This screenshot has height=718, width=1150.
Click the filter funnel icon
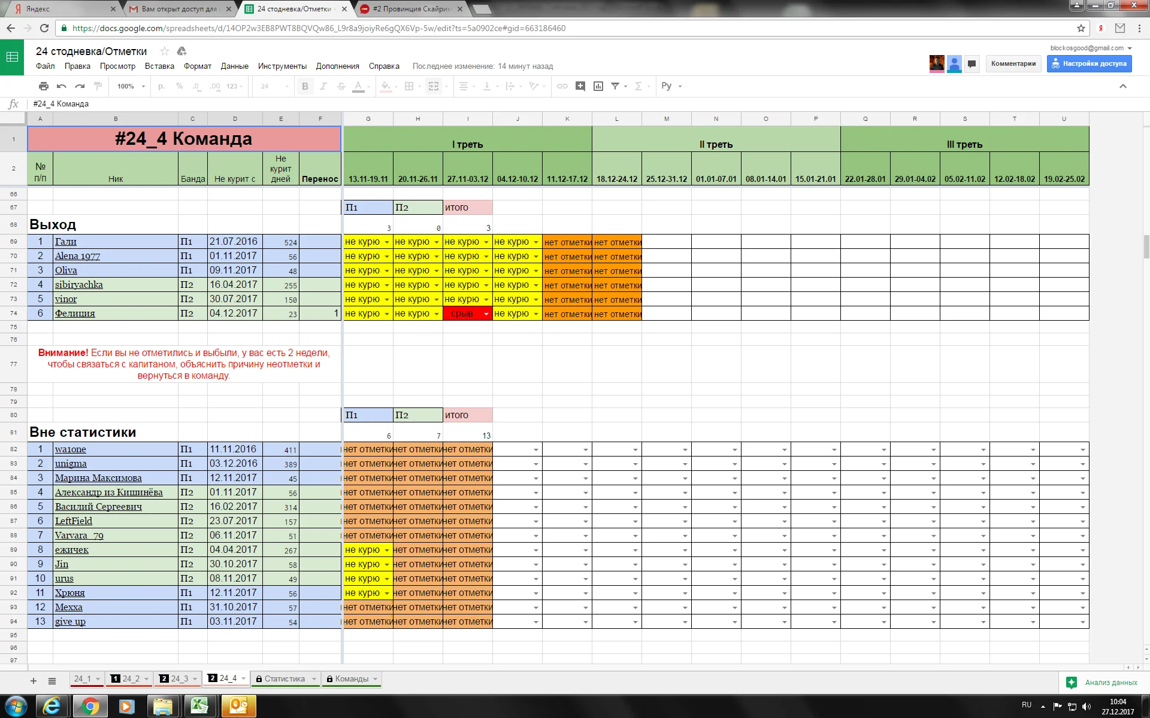(615, 86)
